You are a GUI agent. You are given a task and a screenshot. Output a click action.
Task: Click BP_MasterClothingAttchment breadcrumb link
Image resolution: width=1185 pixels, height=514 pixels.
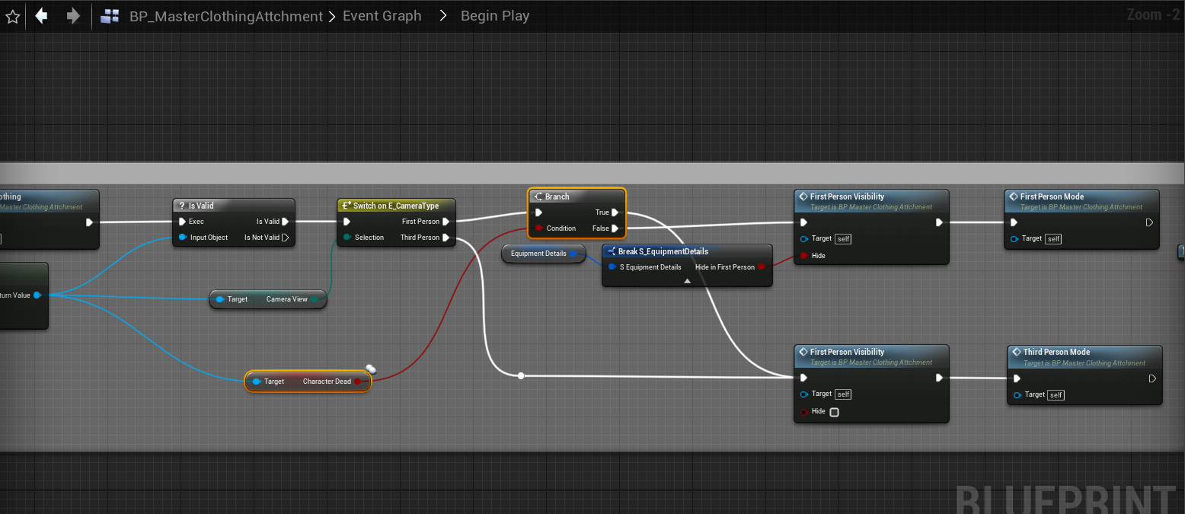pos(225,16)
